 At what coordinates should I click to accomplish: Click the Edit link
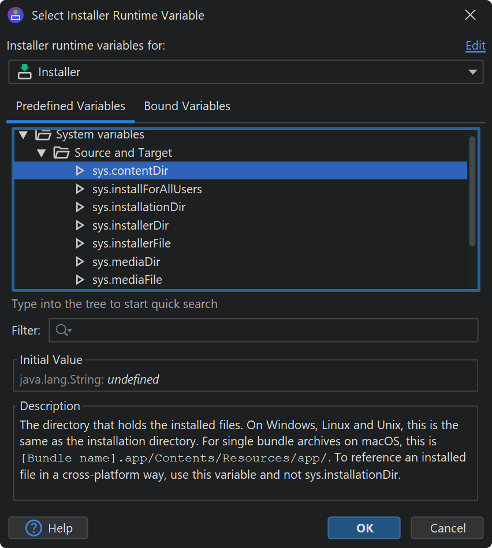tap(475, 46)
